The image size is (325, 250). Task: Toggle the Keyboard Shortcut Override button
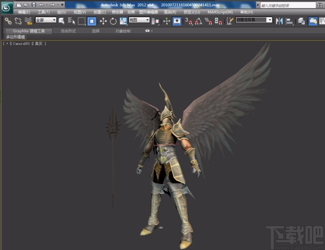[177, 21]
